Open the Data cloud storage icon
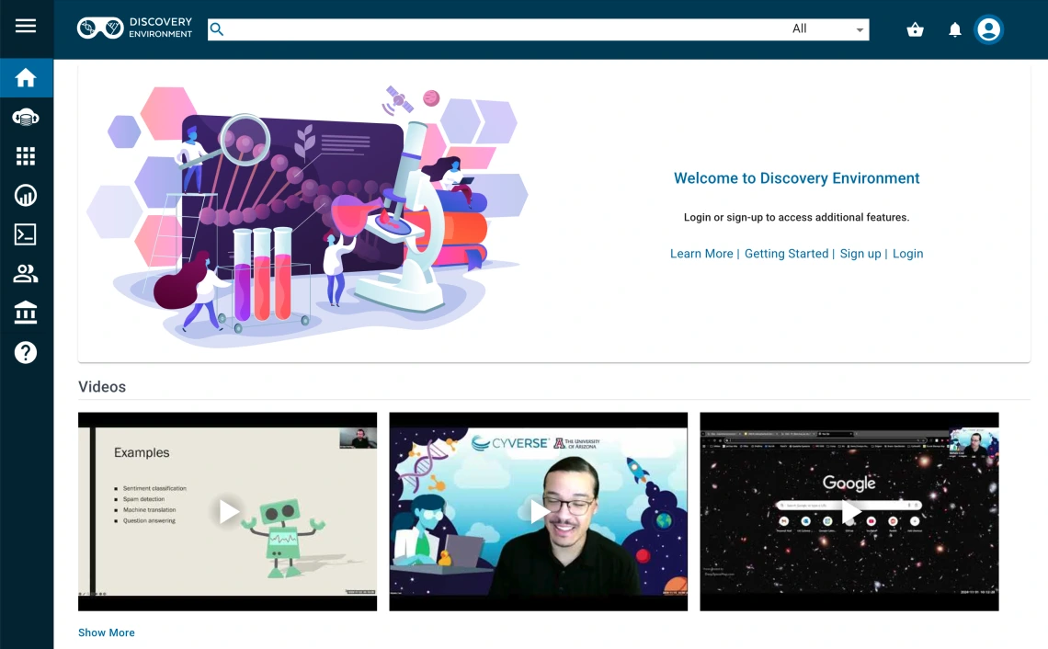This screenshot has width=1048, height=649. [26, 118]
